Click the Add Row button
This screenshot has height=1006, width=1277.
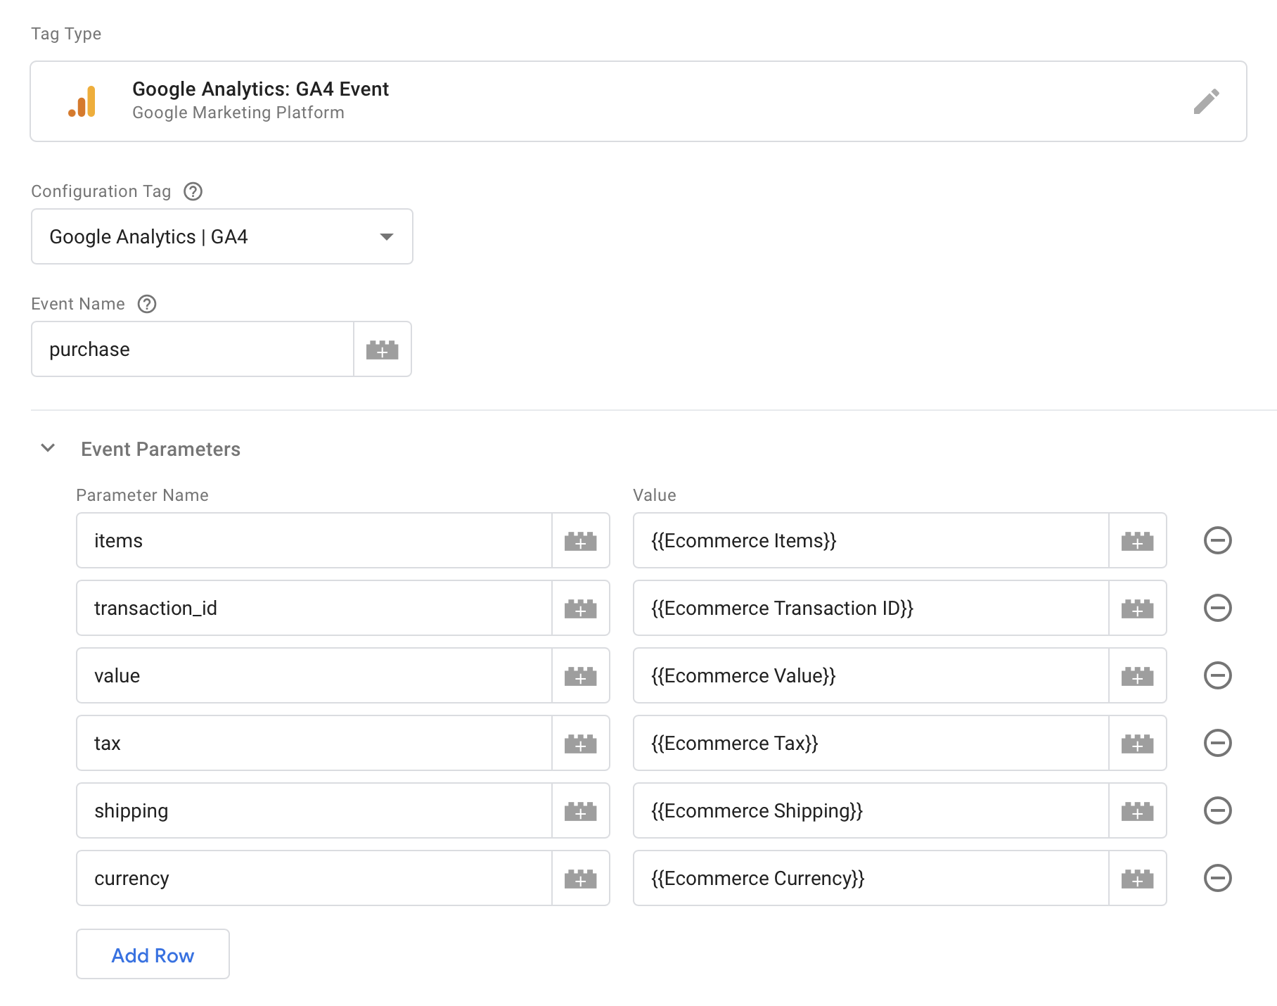153,955
